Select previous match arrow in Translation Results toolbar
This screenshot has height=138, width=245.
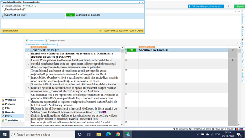(x=24, y=6)
